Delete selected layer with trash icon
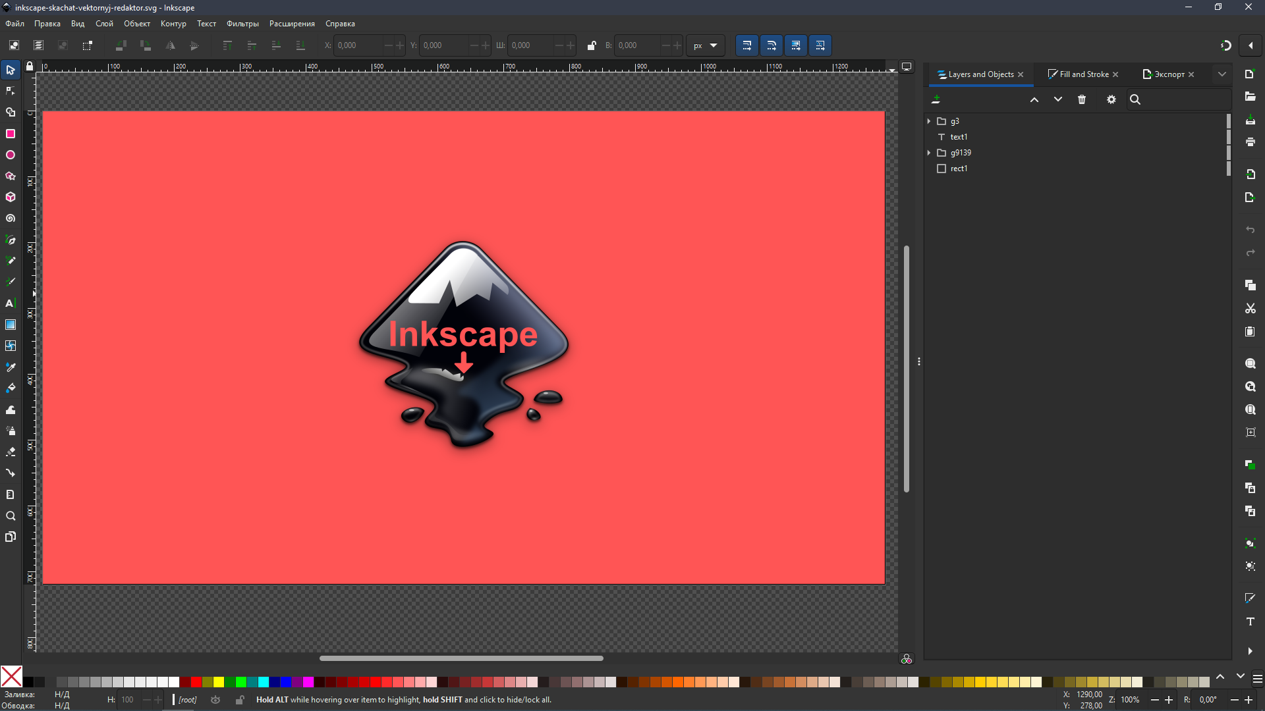Screen dimensions: 1265x711 pyautogui.click(x=1081, y=99)
